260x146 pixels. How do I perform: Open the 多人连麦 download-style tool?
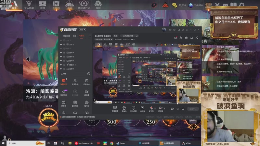click(75, 93)
